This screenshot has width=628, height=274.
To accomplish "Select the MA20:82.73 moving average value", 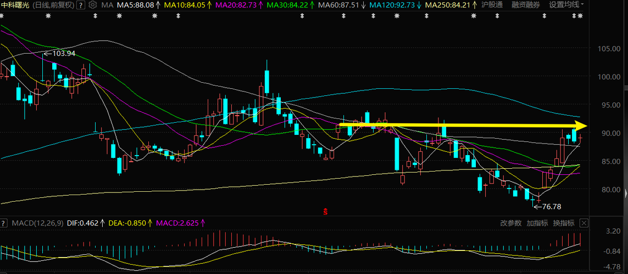I will tap(237, 5).
